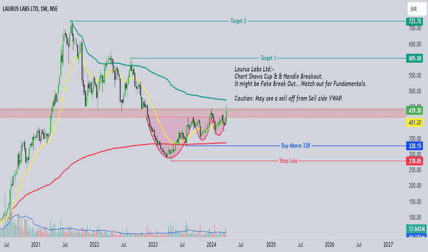Click the 2026 time axis label

pos(329,245)
